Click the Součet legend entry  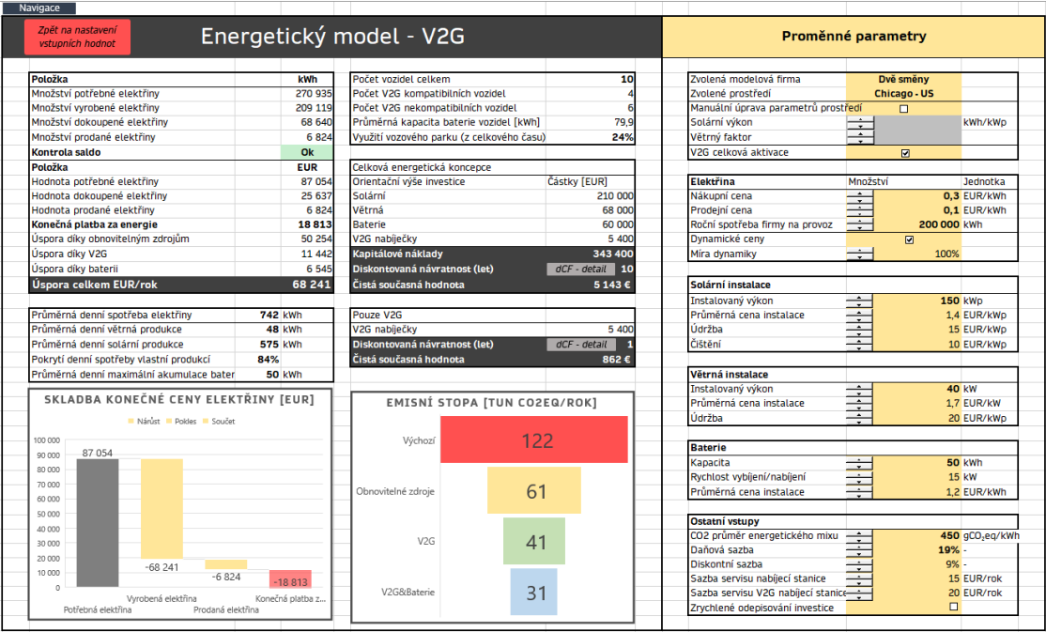pyautogui.click(x=219, y=421)
